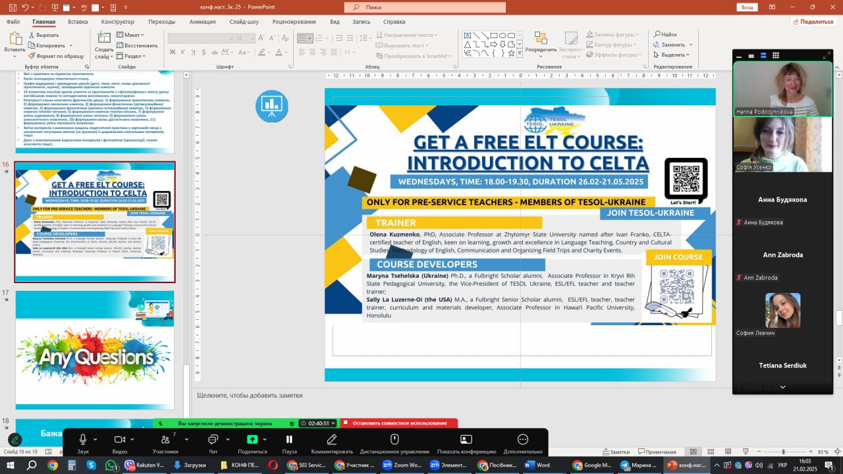
Task: Open Выделить select dropdown
Action: [671, 55]
